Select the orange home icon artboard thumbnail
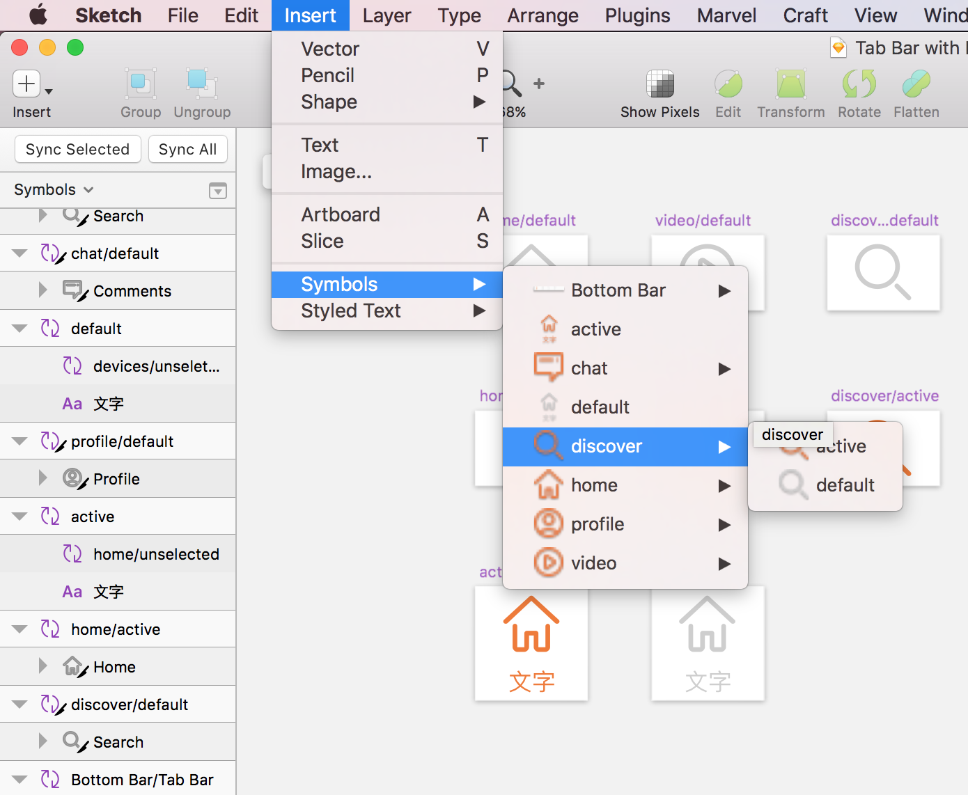968x795 pixels. tap(531, 643)
